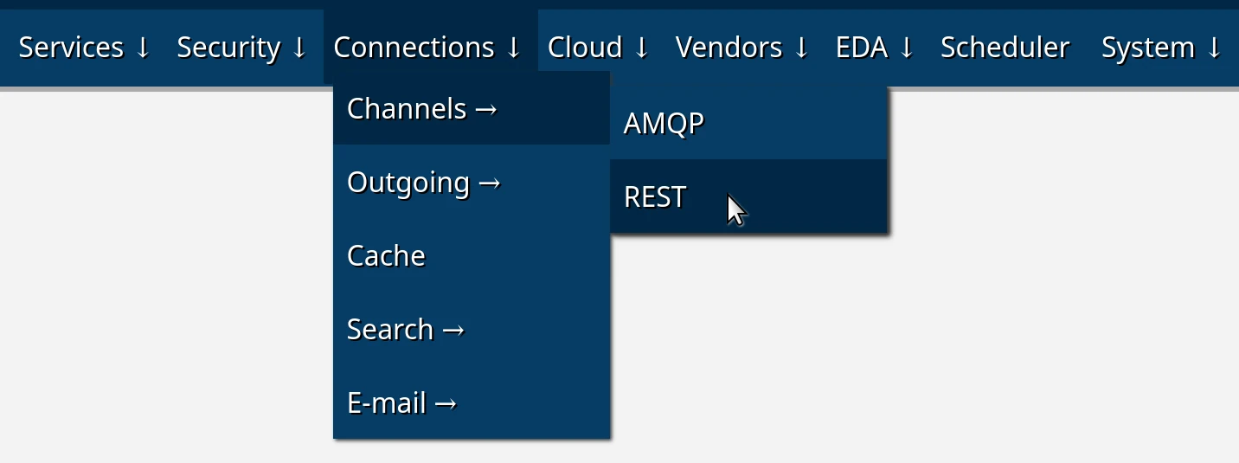
Task: Open the Services menu
Action: pyautogui.click(x=84, y=48)
